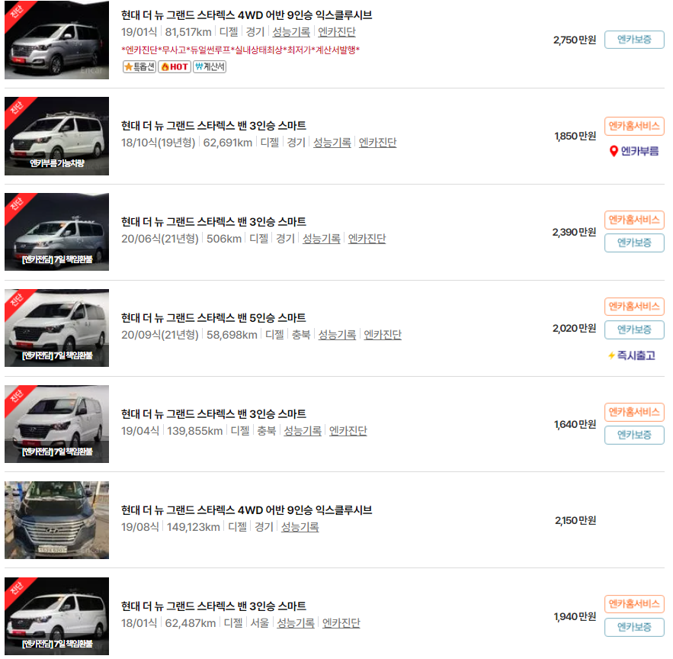The image size is (673, 659).
Task: Open the 엔카부름가능차량 white van thumbnail
Action: pos(56,137)
